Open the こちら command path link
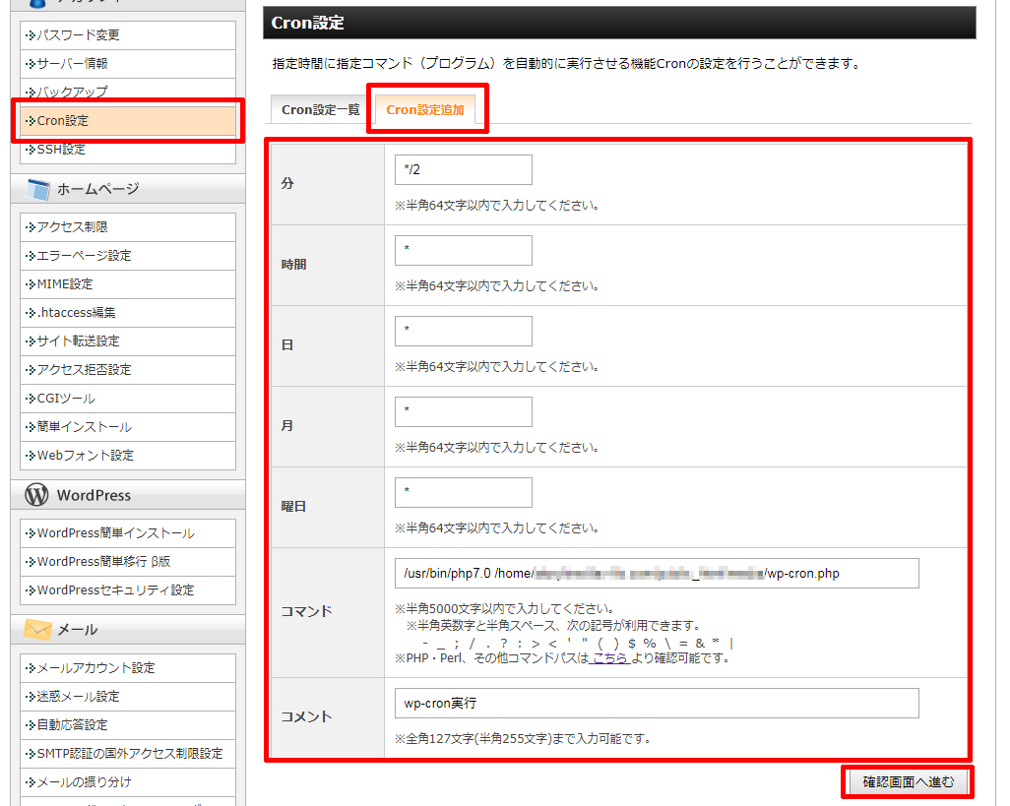Image resolution: width=1010 pixels, height=806 pixels. tap(609, 658)
